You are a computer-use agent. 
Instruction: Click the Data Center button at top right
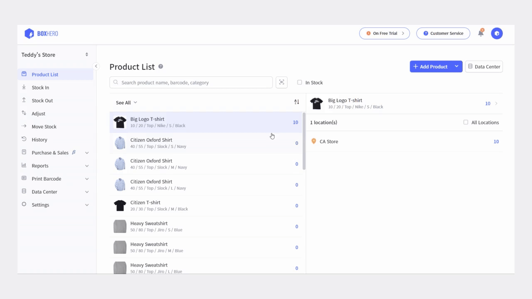[x=484, y=66]
